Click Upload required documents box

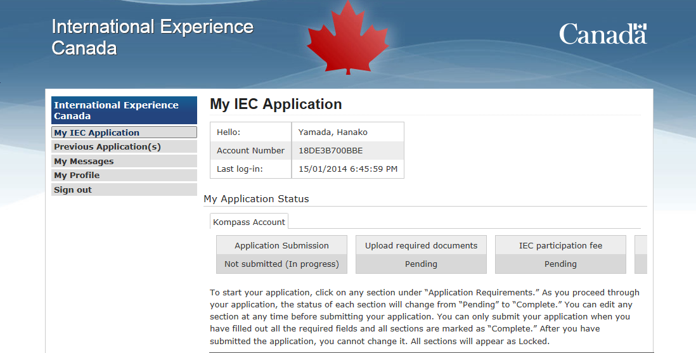[422, 254]
